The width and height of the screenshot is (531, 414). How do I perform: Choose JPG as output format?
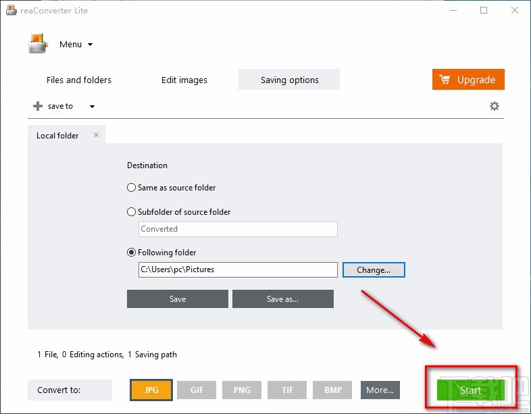[151, 390]
